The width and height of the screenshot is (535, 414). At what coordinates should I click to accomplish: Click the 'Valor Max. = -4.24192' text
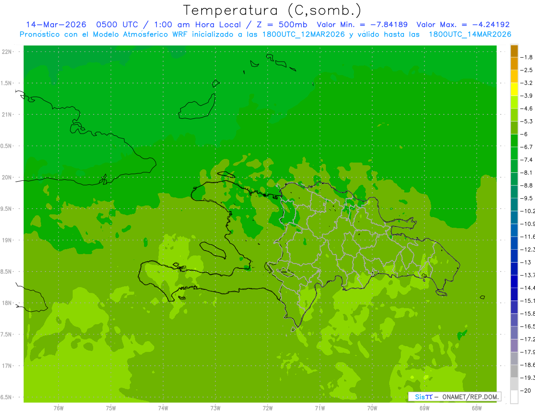463,25
